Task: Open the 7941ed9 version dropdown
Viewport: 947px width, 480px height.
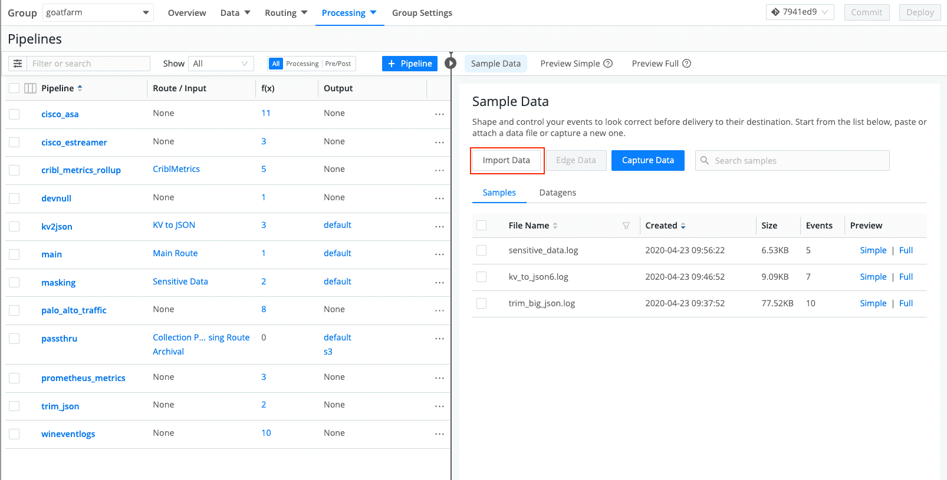Action: click(x=800, y=12)
